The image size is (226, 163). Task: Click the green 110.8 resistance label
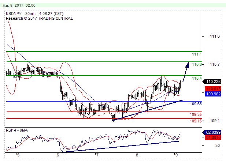(197, 64)
